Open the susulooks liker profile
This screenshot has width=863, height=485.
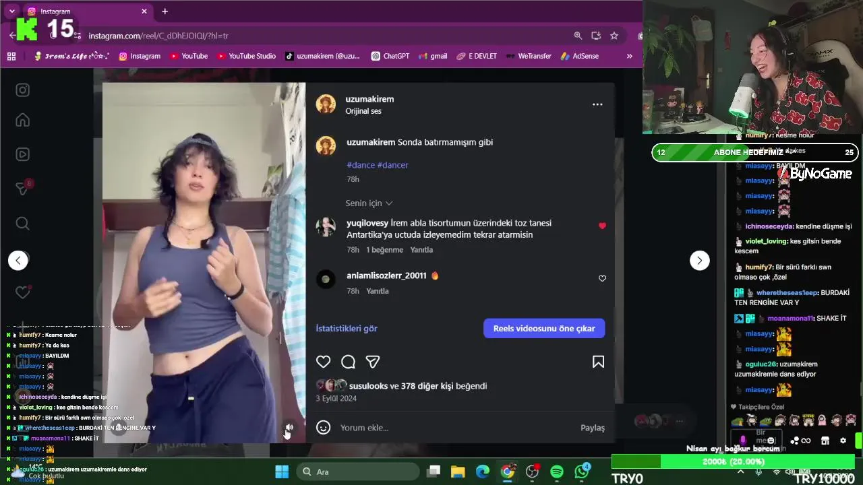[x=368, y=386]
